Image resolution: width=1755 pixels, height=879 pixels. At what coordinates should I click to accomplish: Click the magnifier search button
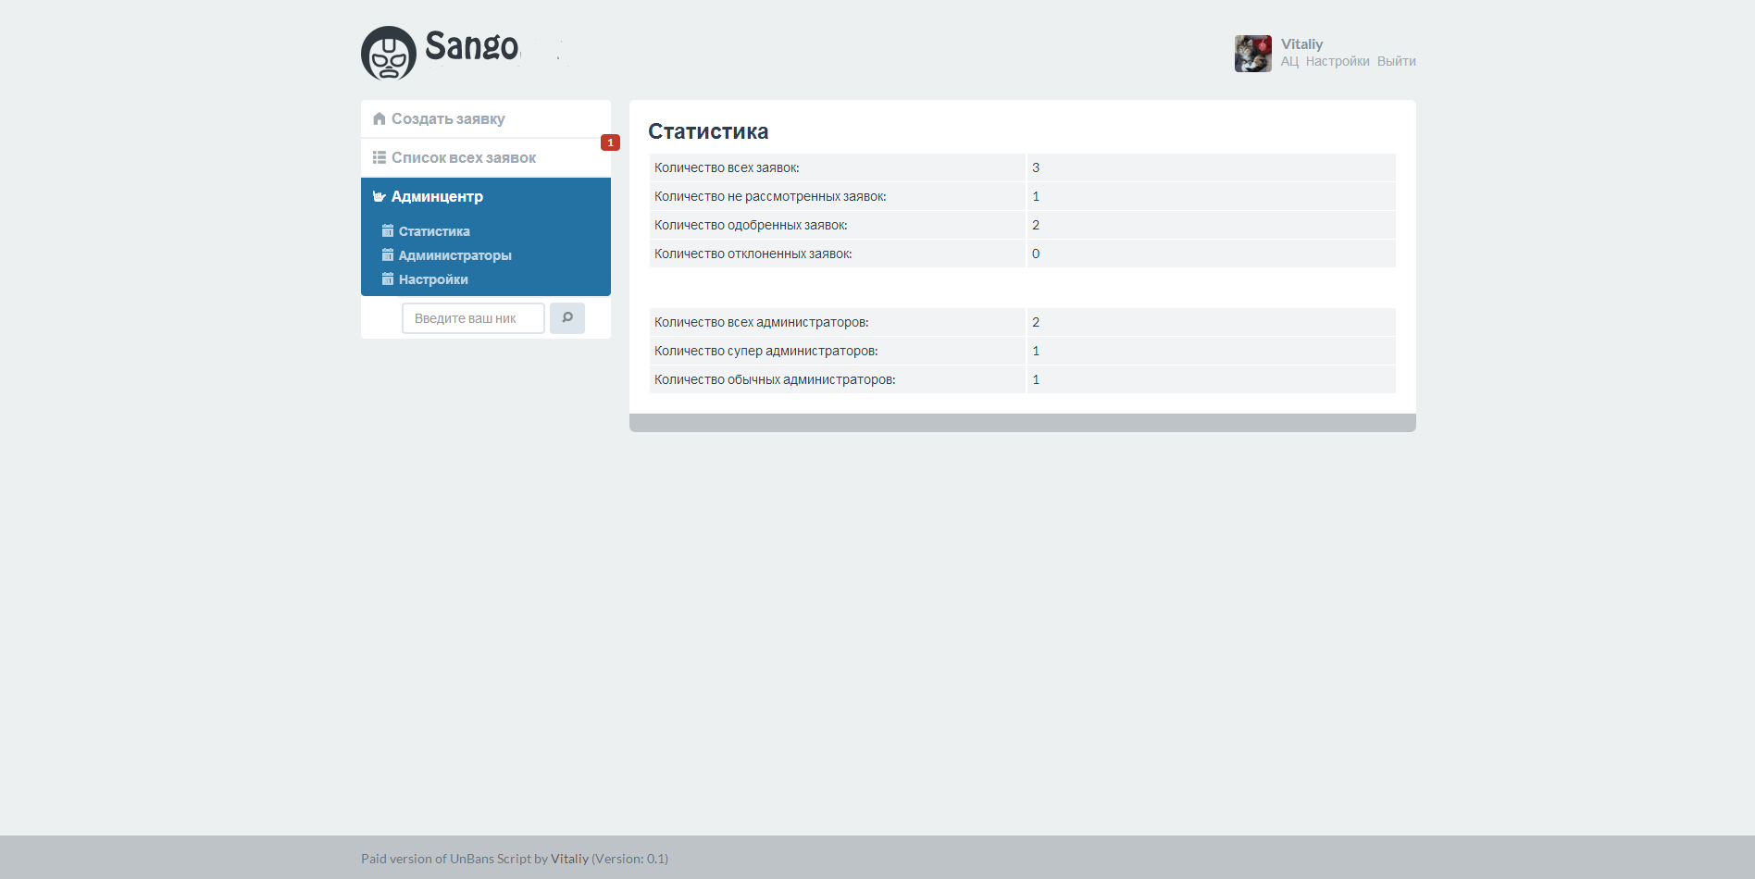click(x=567, y=318)
